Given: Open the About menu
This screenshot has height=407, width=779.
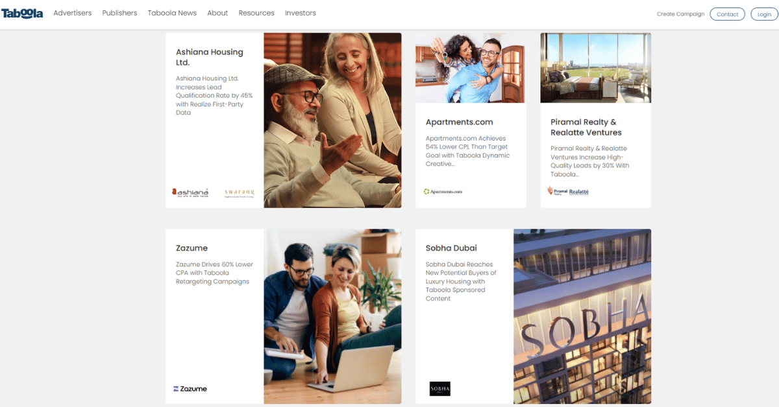Looking at the screenshot, I should click(x=217, y=13).
